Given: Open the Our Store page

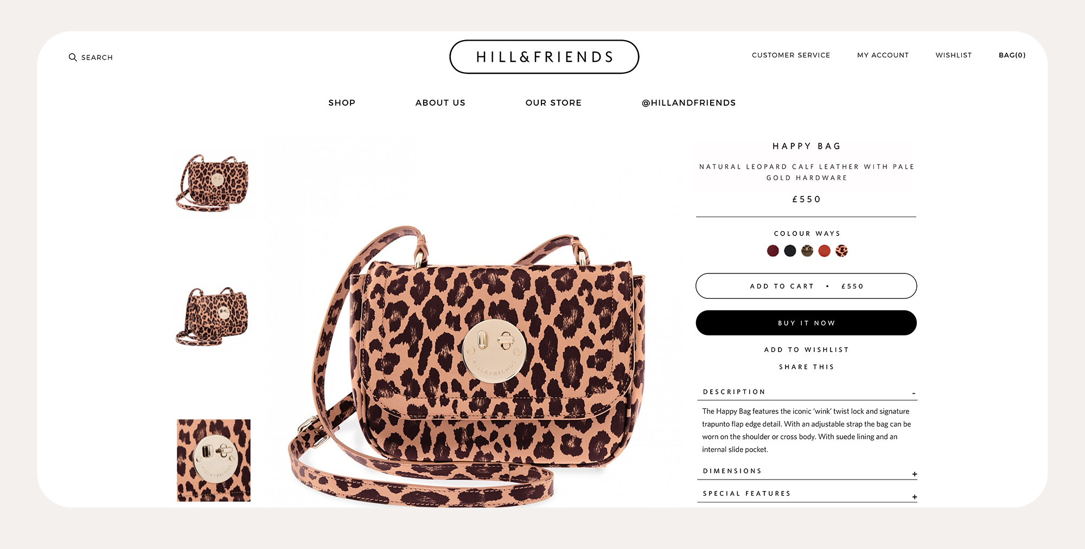Looking at the screenshot, I should point(553,103).
